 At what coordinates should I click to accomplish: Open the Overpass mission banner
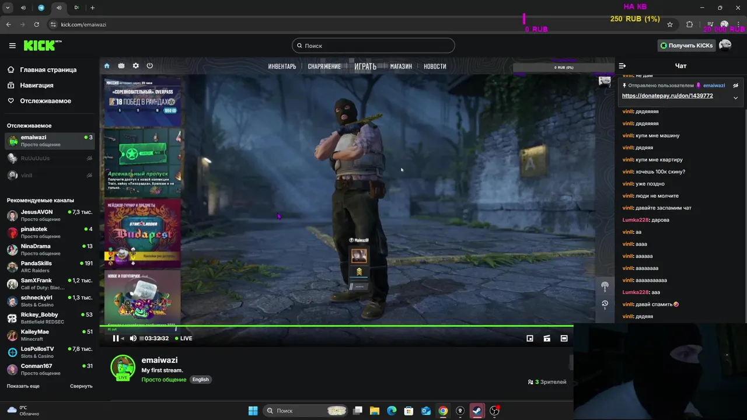[x=142, y=102]
